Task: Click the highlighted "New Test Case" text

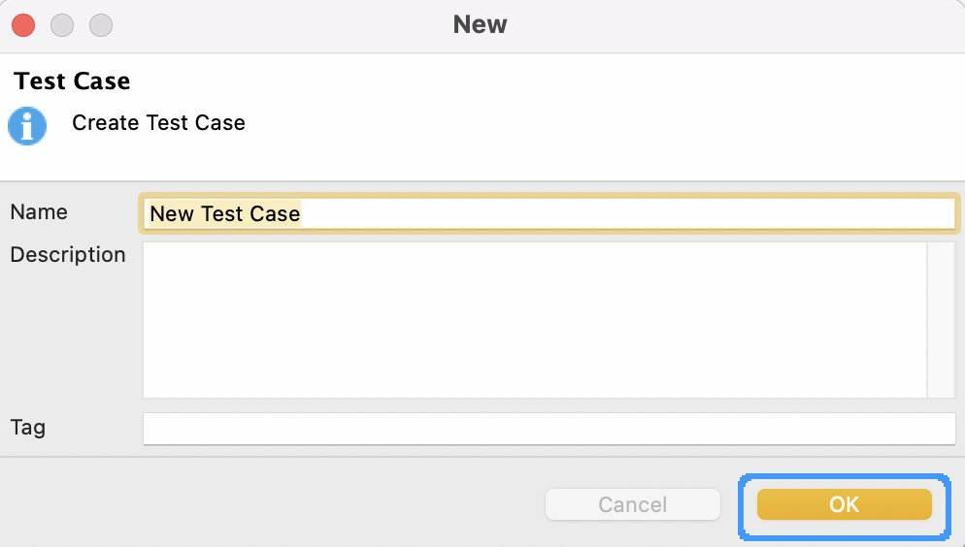Action: pyautogui.click(x=225, y=214)
